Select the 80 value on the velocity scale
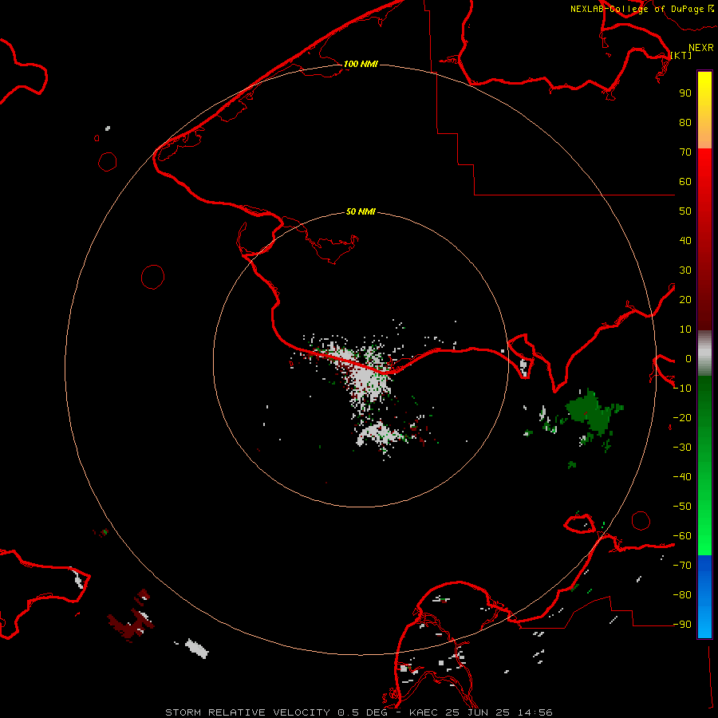The image size is (718, 718). pyautogui.click(x=685, y=122)
